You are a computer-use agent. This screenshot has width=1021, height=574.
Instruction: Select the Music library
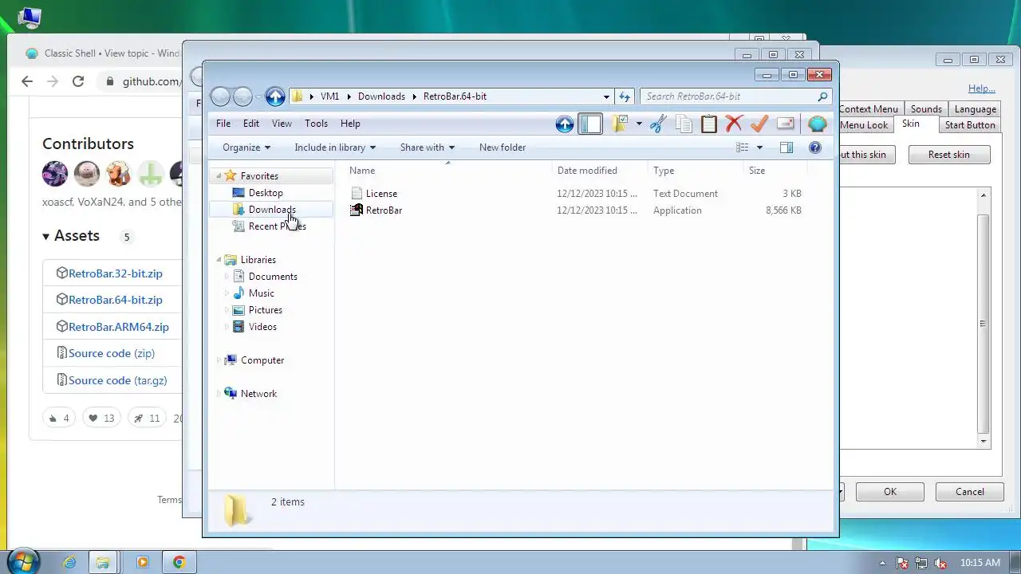(261, 293)
